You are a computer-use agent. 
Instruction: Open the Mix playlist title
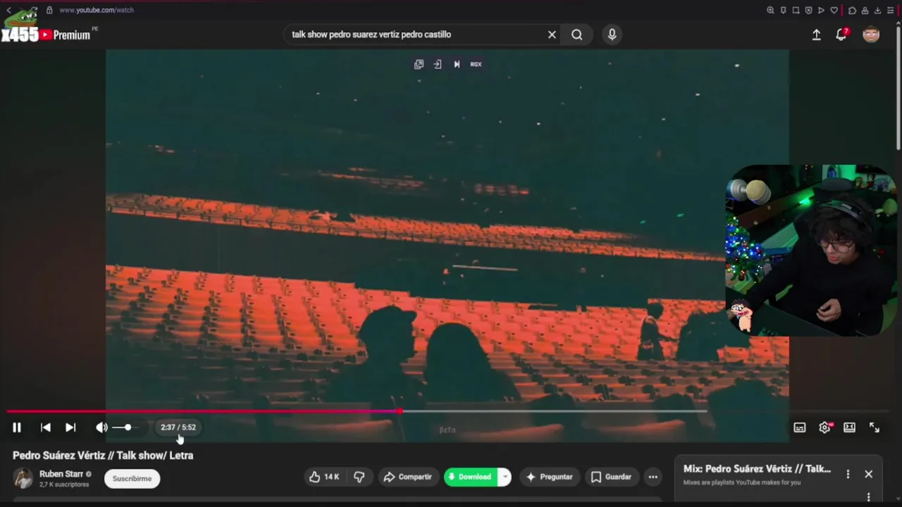[757, 469]
